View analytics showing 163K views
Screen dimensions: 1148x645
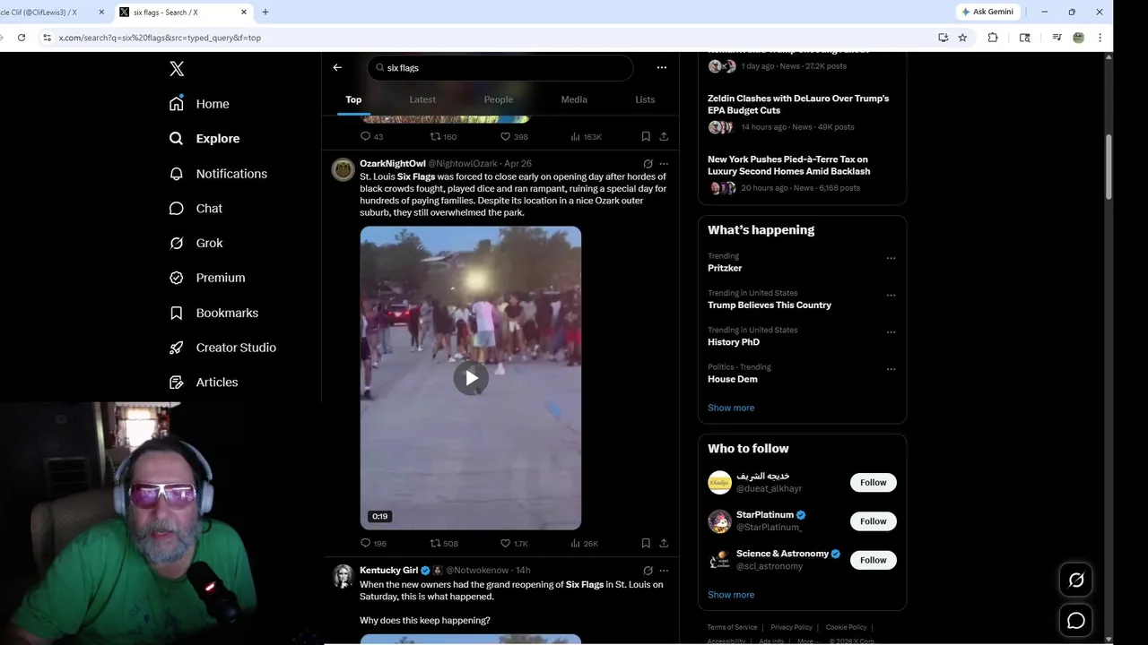coord(586,137)
